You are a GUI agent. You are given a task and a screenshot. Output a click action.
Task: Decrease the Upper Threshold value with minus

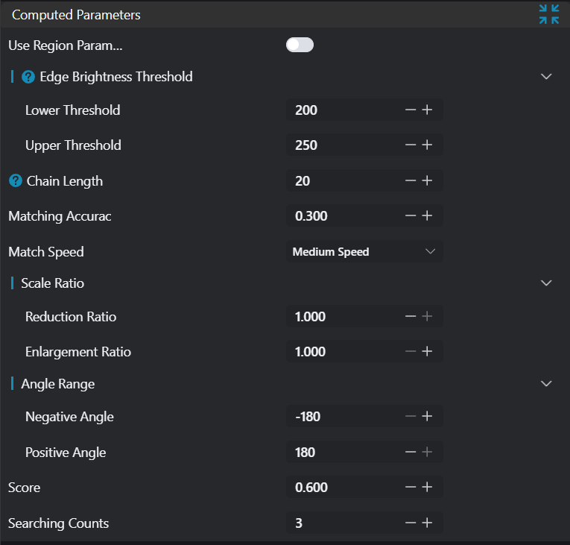411,145
